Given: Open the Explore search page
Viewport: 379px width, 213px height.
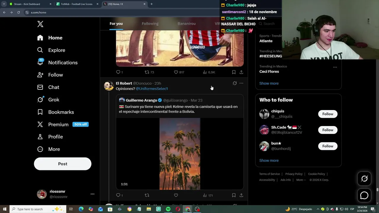Looking at the screenshot, I should (51, 50).
